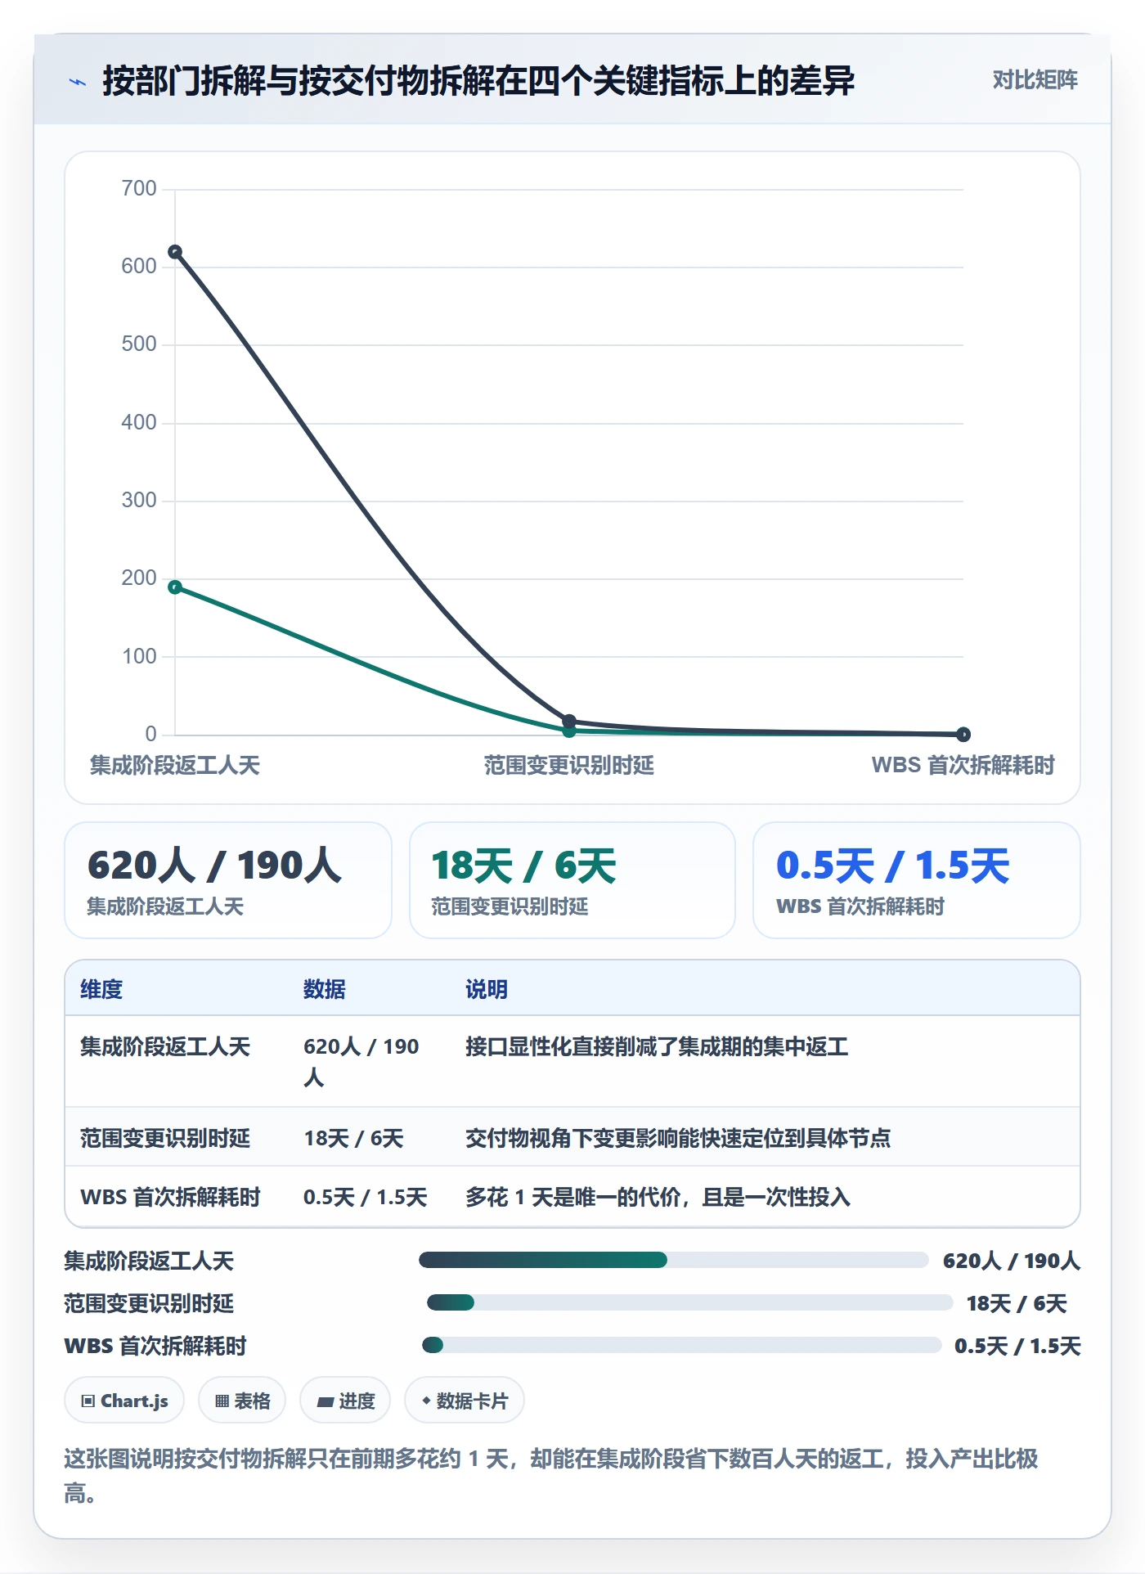Click the lightning icon beside the title
This screenshot has width=1145, height=1574.
pyautogui.click(x=78, y=82)
